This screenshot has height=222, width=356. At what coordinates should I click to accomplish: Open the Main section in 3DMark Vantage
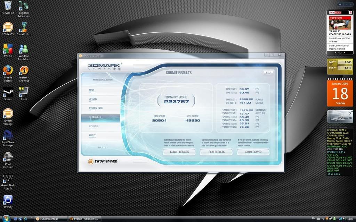tap(92, 90)
